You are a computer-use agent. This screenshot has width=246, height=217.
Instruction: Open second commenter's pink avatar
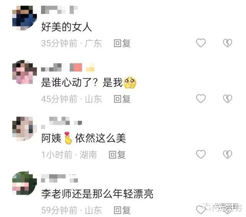pos(25,72)
